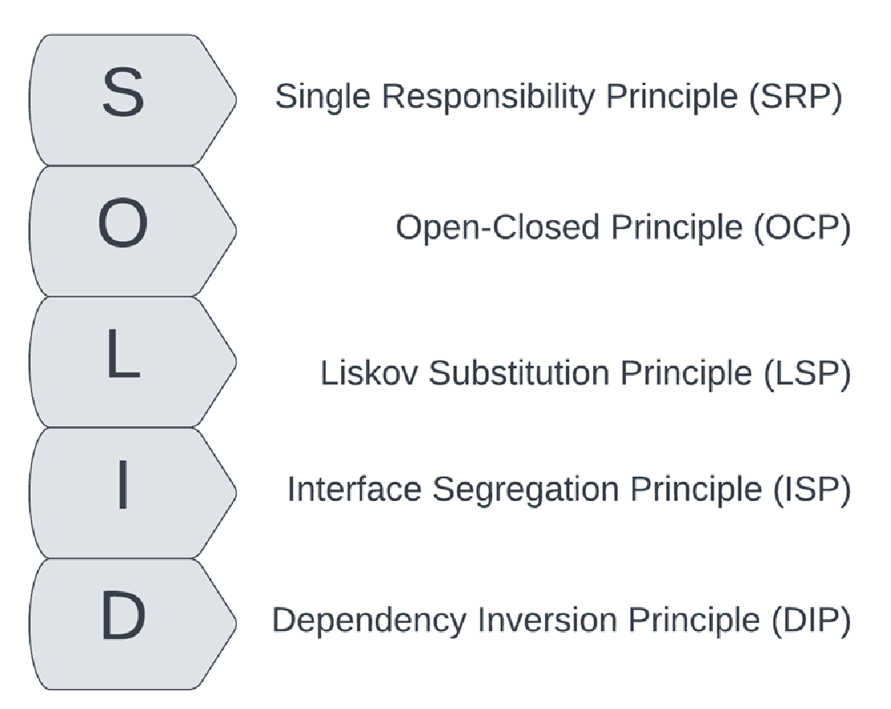Select the word 'Substitution'
Viewport: 891px width, 709px height.
519,373
